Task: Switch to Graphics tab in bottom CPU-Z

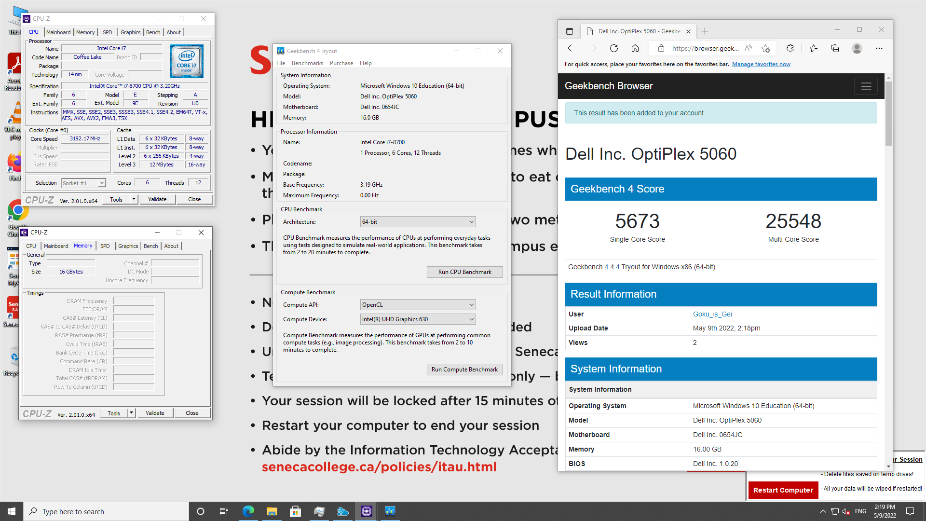Action: coord(128,246)
